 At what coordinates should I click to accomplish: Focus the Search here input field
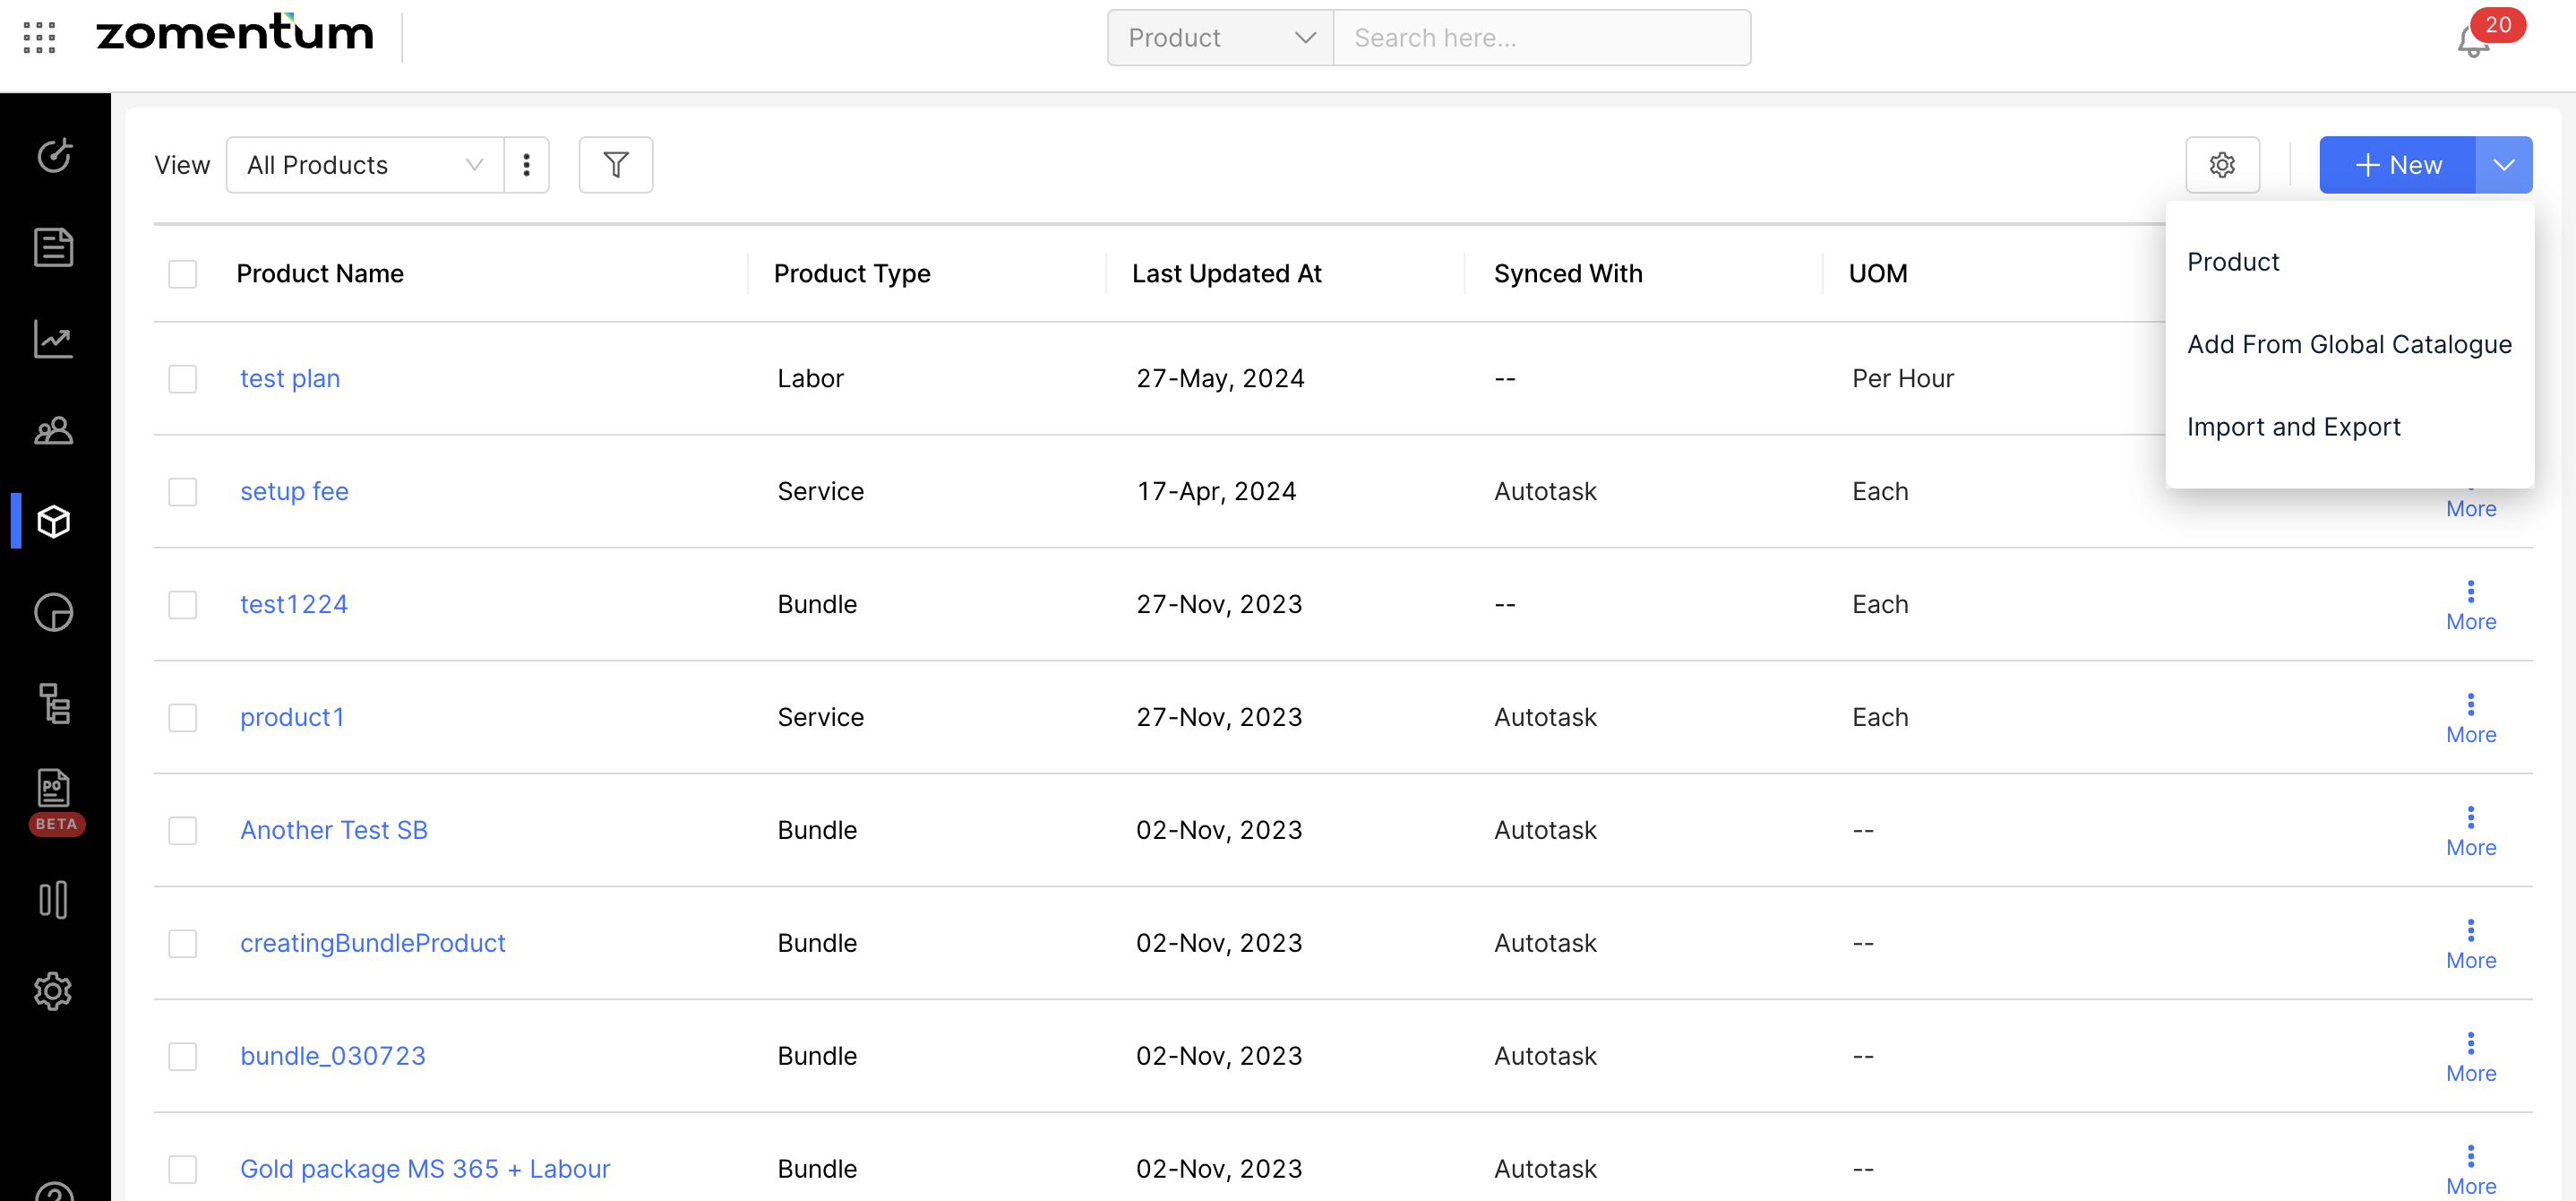[x=1540, y=38]
